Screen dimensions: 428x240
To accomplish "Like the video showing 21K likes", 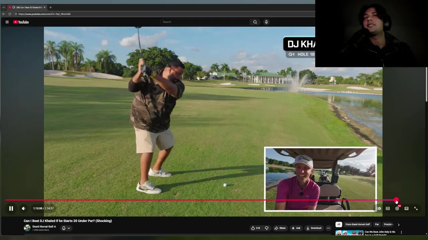I will [x=256, y=228].
